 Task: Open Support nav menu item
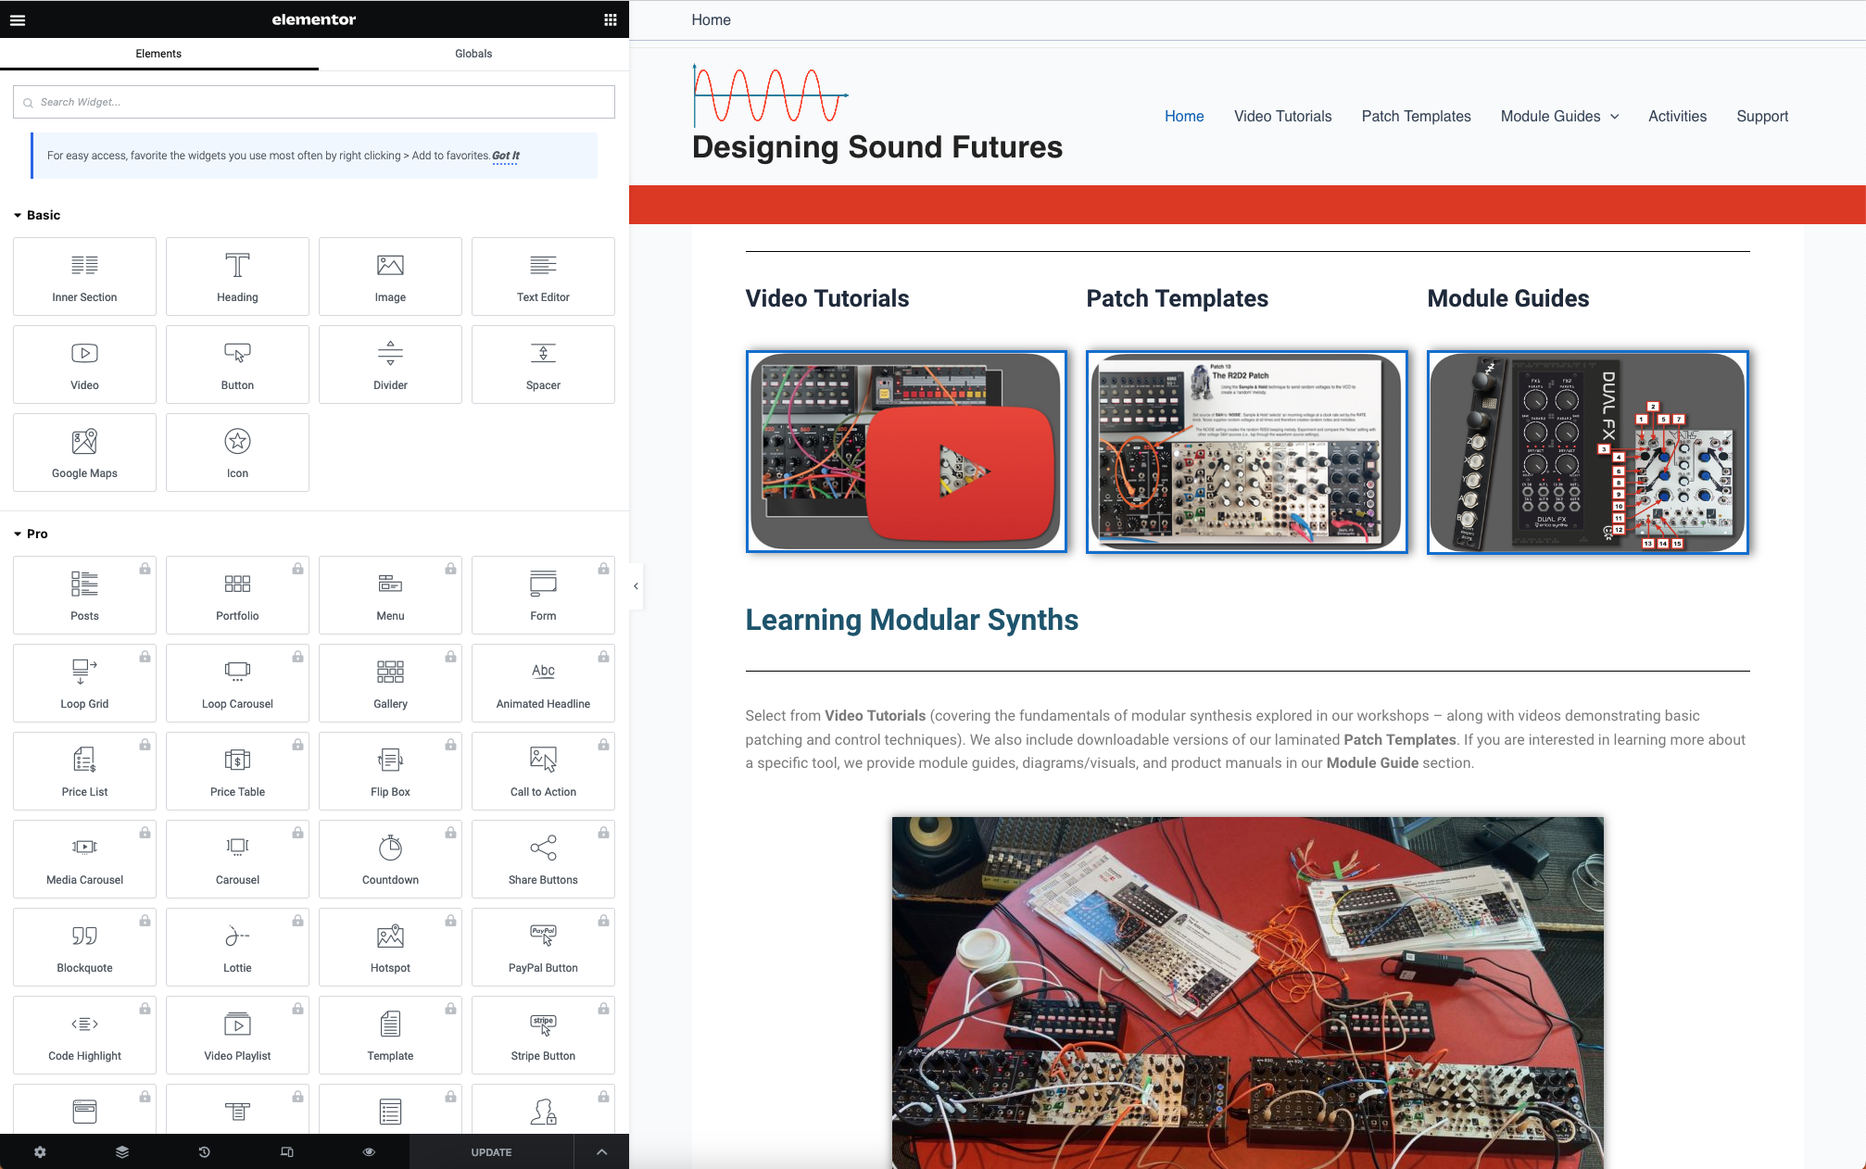[x=1761, y=116]
